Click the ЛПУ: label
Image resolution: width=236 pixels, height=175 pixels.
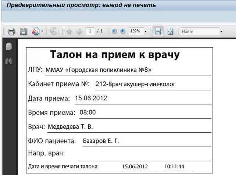[x=35, y=69]
